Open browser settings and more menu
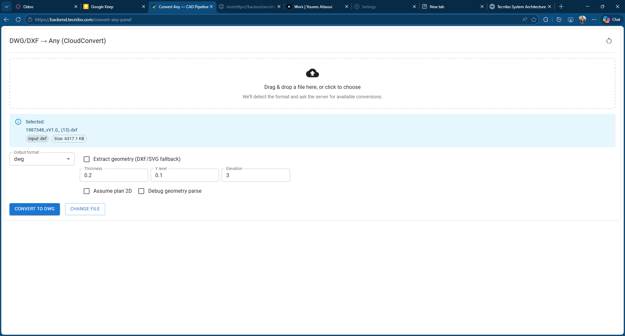 tap(594, 20)
